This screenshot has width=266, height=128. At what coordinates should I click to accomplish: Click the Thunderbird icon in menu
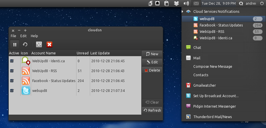(x=188, y=117)
